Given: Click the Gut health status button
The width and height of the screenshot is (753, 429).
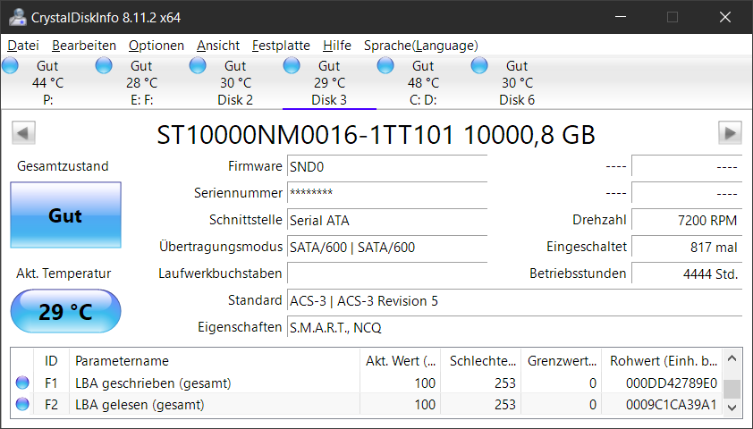Looking at the screenshot, I should [65, 215].
